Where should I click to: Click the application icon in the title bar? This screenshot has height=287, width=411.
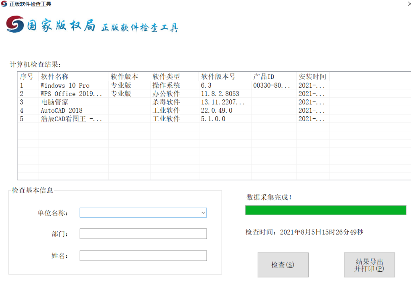4,4
